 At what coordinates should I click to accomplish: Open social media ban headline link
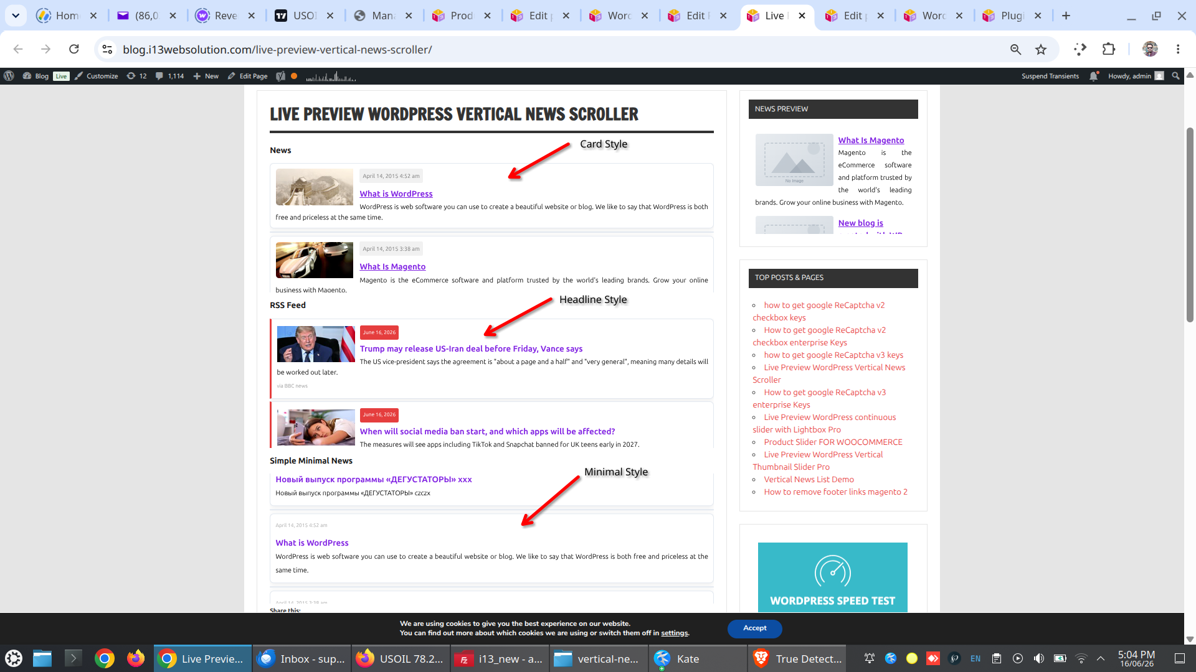tap(487, 431)
